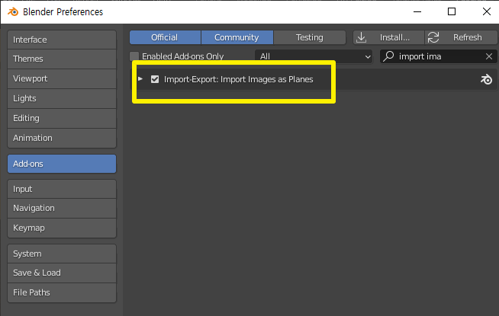Click the Refresh button label
This screenshot has height=316, width=499.
point(468,37)
